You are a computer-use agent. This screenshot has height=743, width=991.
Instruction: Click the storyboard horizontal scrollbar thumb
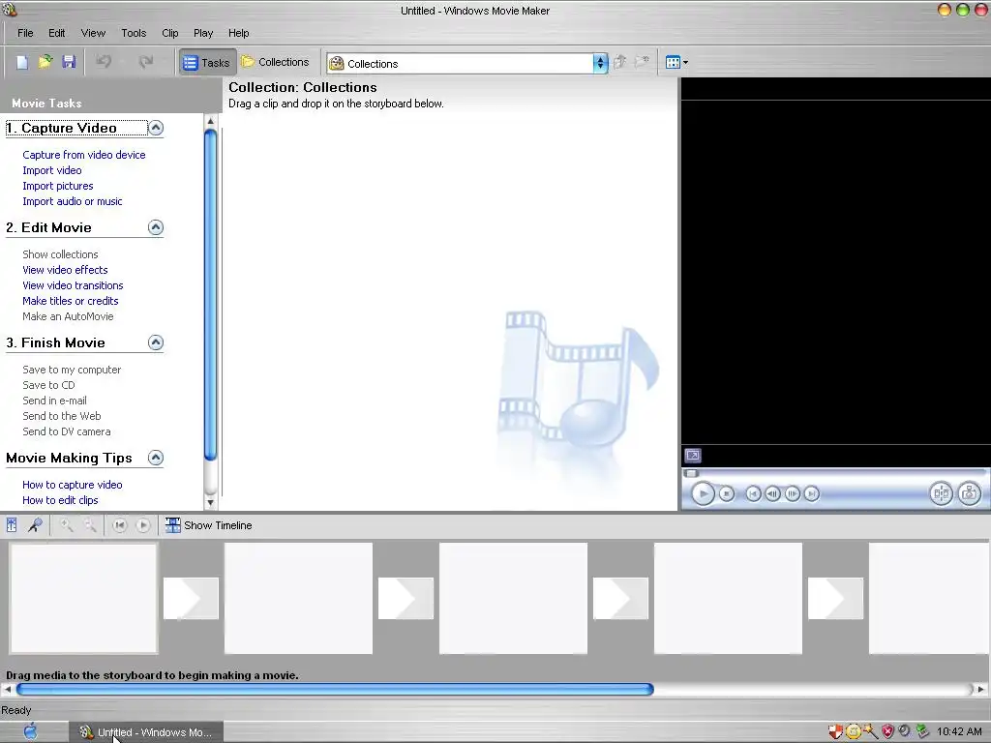tap(335, 689)
